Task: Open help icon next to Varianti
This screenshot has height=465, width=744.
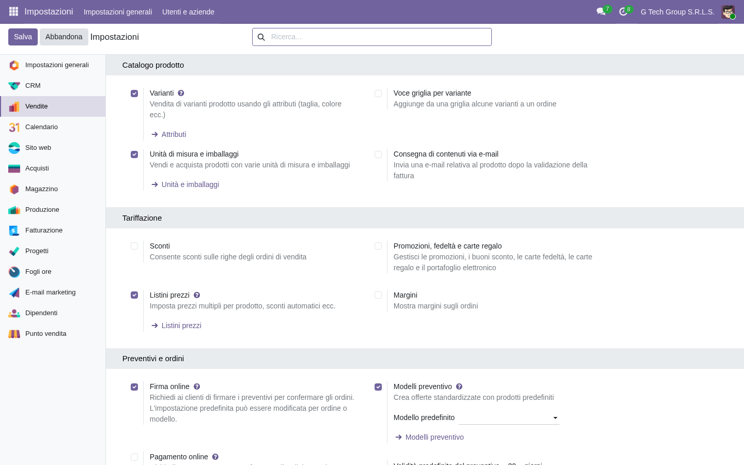Action: (181, 93)
